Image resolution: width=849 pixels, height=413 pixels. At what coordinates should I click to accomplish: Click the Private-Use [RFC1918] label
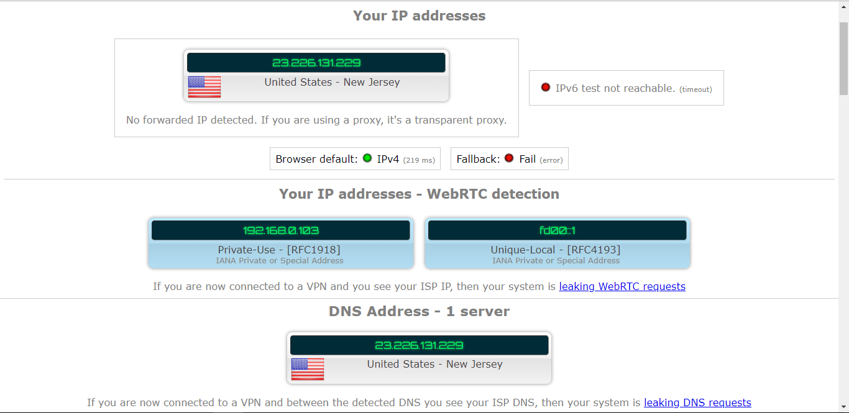click(279, 250)
